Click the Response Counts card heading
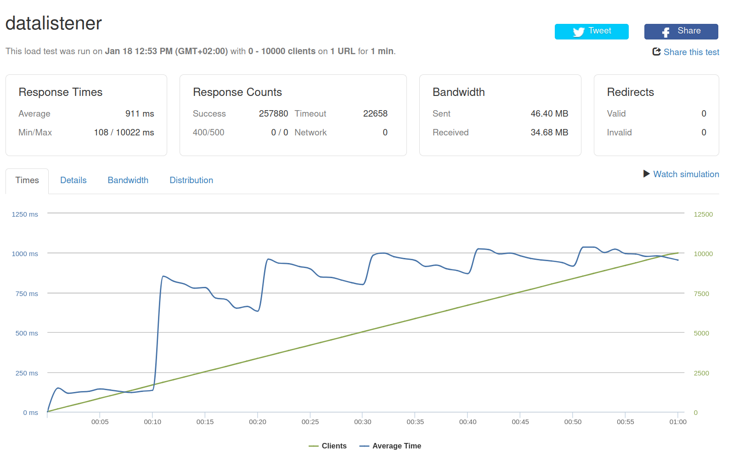 (x=237, y=92)
